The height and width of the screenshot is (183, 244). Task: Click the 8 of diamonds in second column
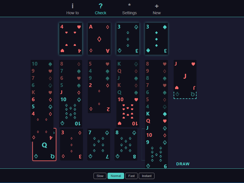71,64
